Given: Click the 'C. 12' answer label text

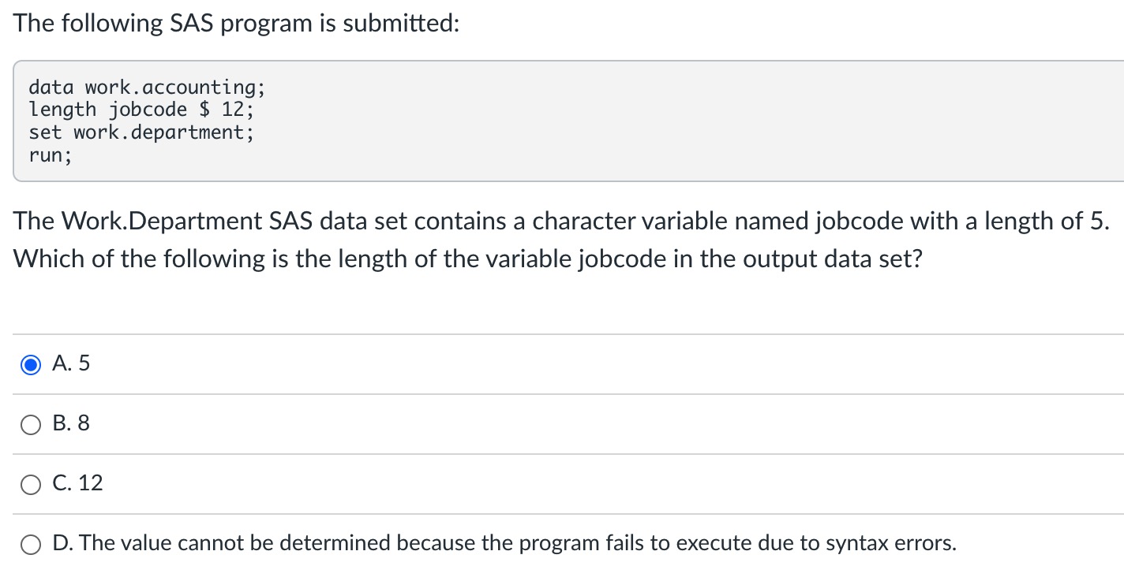Looking at the screenshot, I should pos(77,484).
